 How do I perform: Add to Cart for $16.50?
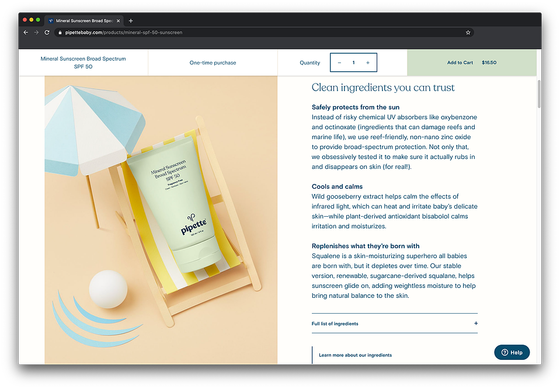472,62
